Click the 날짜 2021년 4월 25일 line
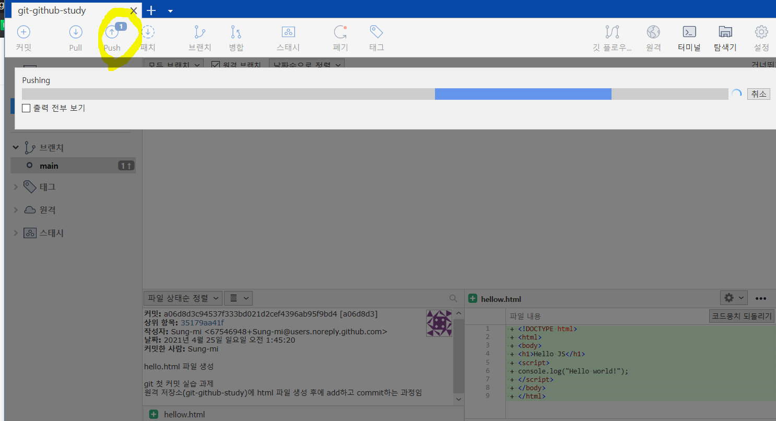The image size is (776, 421). click(219, 340)
